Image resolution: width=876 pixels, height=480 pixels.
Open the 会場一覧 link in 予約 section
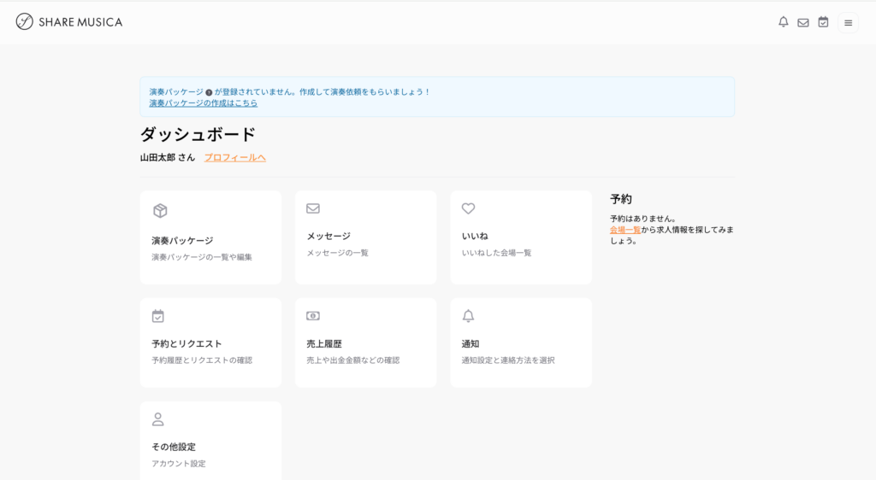tap(624, 230)
